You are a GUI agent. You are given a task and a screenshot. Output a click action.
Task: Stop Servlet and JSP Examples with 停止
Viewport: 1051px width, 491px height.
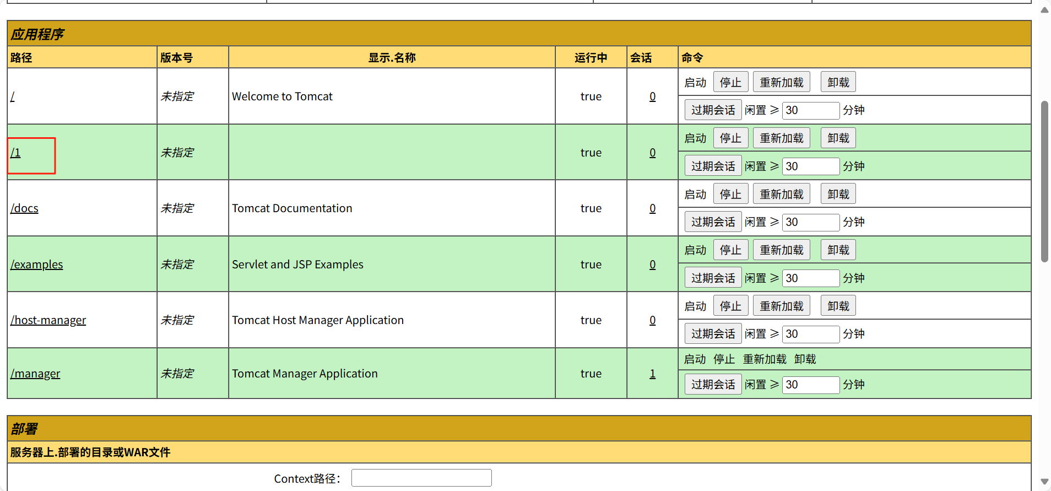point(730,250)
